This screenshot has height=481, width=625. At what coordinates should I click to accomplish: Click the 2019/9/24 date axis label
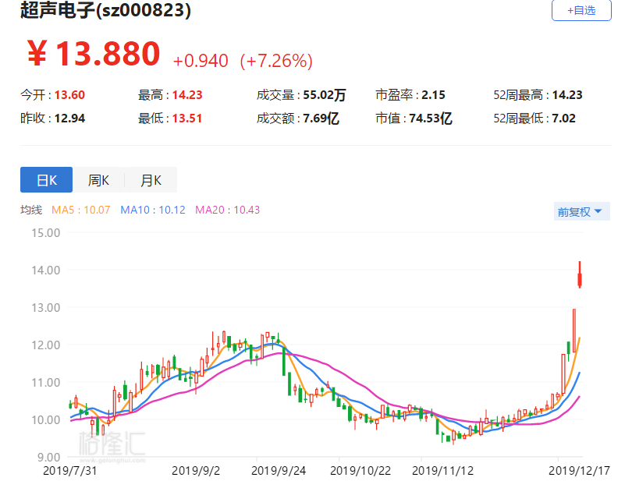point(279,471)
